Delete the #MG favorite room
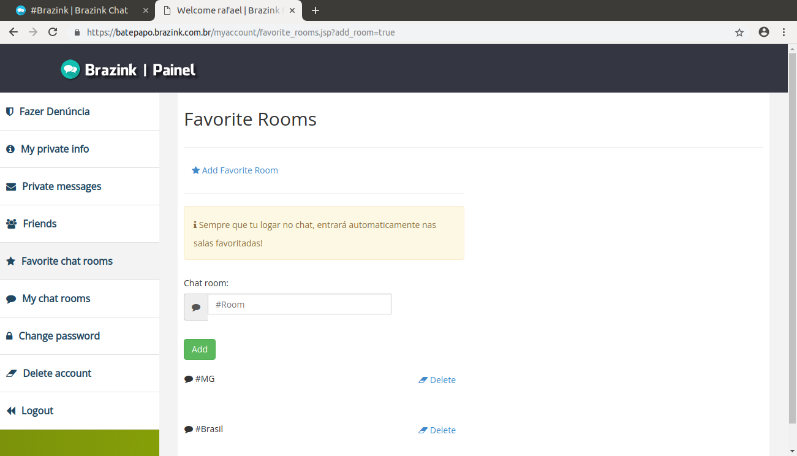 coord(437,380)
